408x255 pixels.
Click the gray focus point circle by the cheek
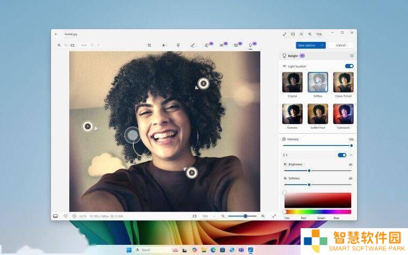point(133,135)
